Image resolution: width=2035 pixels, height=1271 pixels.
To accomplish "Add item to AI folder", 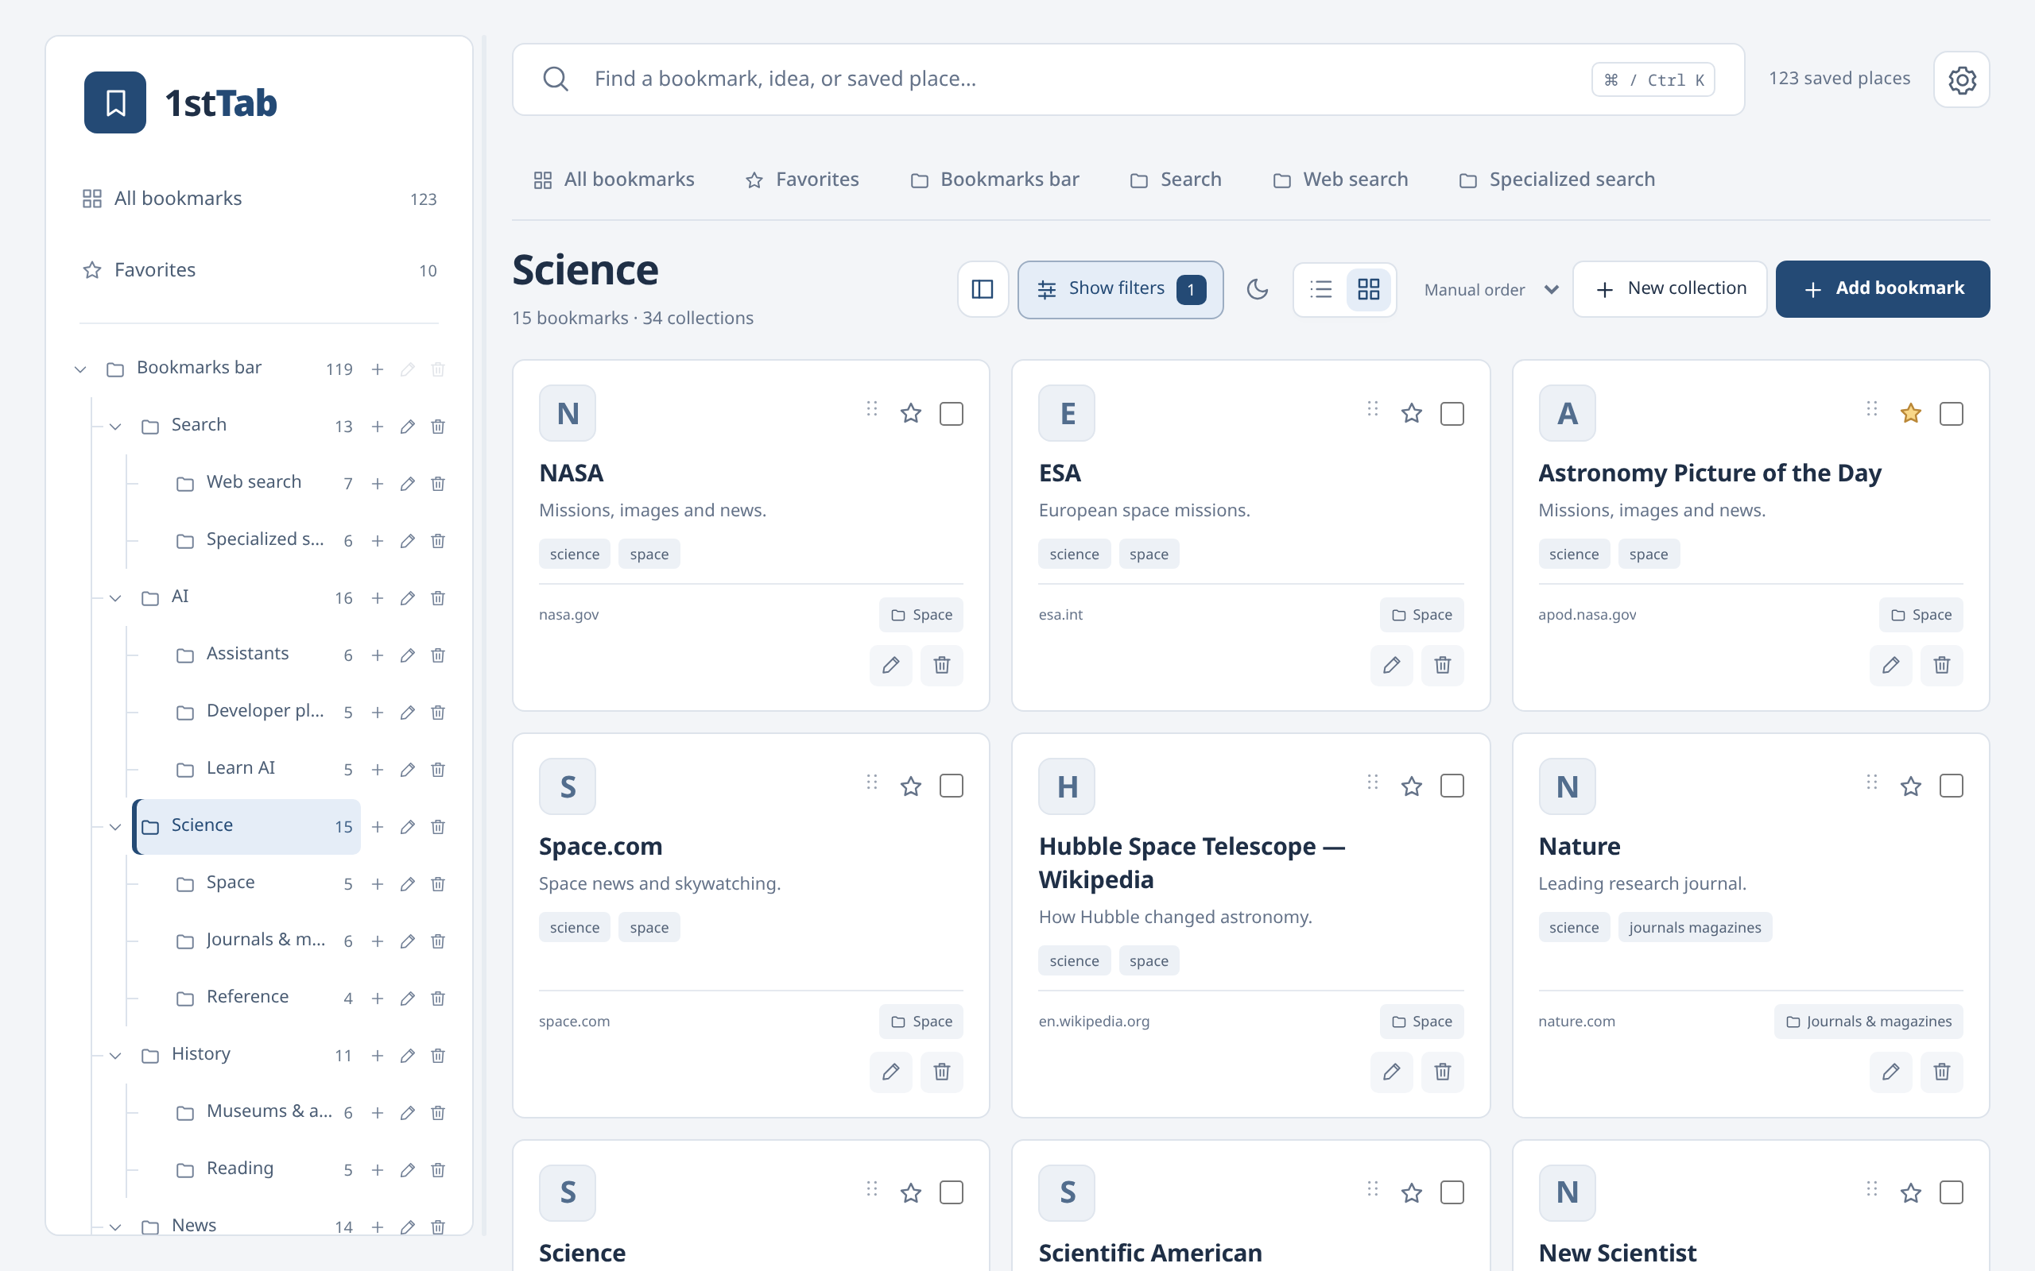I will [378, 597].
